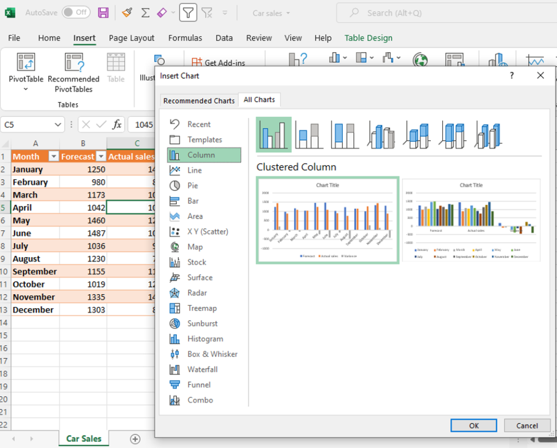
Task: Toggle the AutoSave switch
Action: click(x=76, y=13)
